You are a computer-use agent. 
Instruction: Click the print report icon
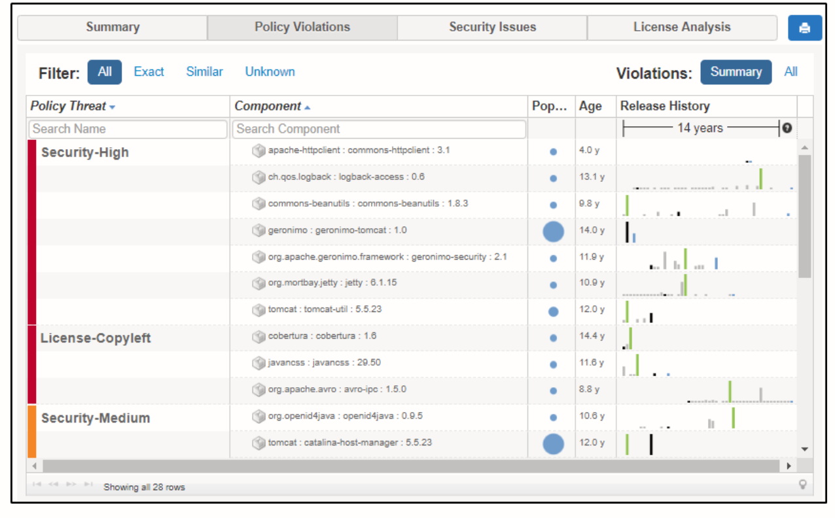click(804, 27)
